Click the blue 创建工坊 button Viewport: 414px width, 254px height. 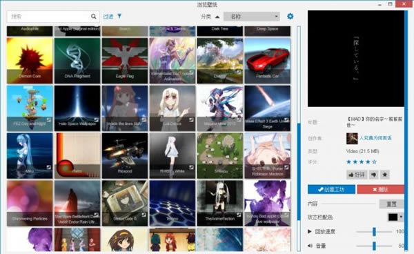331,189
